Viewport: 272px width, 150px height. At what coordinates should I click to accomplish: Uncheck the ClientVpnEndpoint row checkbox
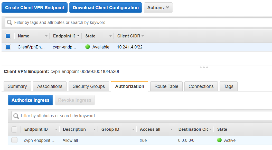8,47
